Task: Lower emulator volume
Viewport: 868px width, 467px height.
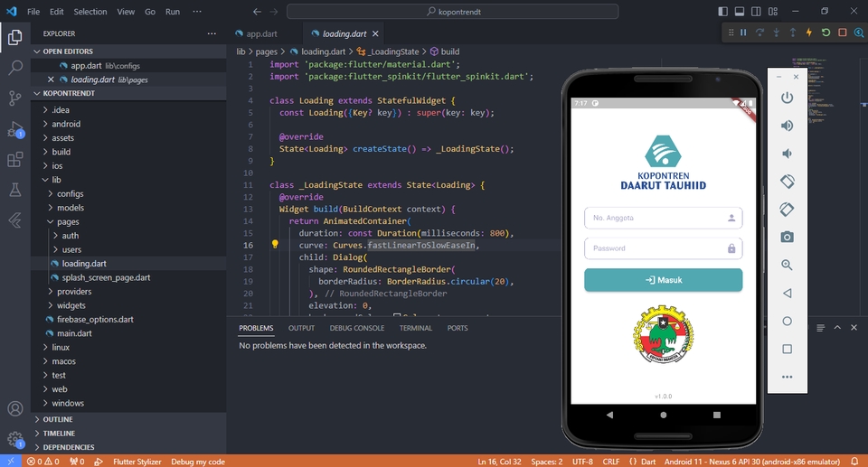Action: pyautogui.click(x=787, y=154)
